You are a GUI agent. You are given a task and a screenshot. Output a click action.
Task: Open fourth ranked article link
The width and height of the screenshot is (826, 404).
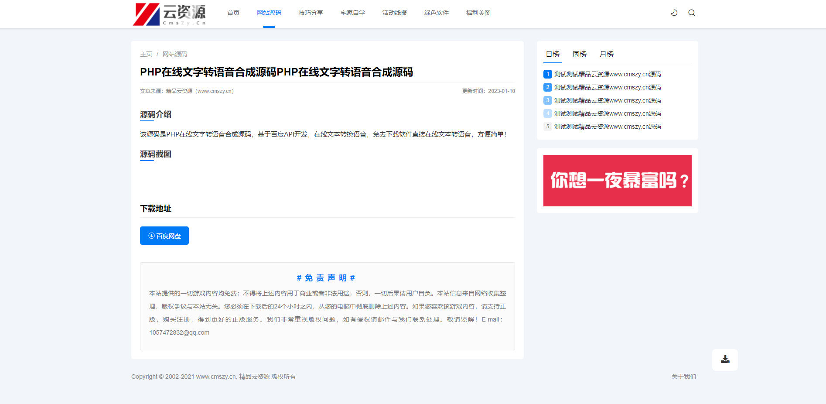pyautogui.click(x=608, y=113)
